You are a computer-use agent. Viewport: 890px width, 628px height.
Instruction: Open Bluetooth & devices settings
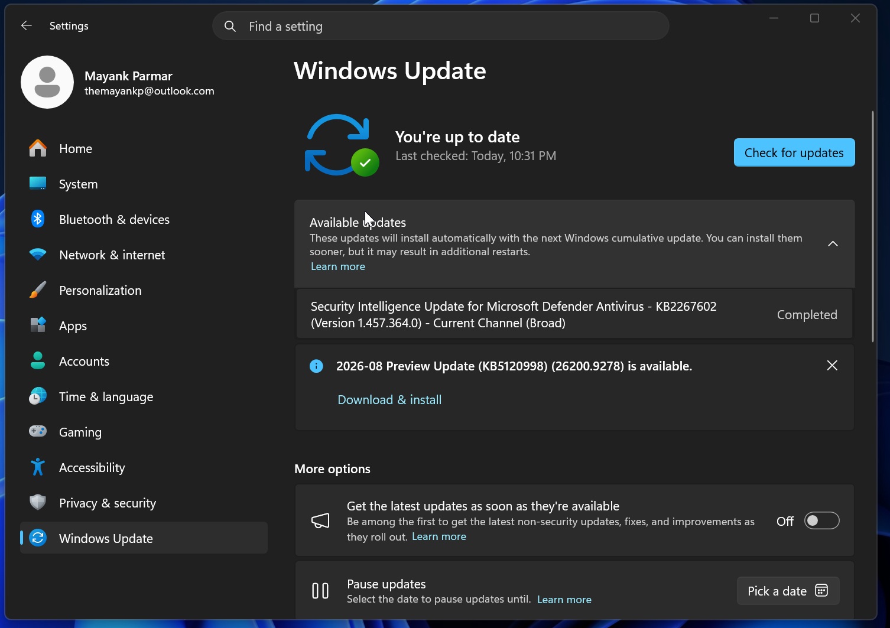tap(144, 219)
